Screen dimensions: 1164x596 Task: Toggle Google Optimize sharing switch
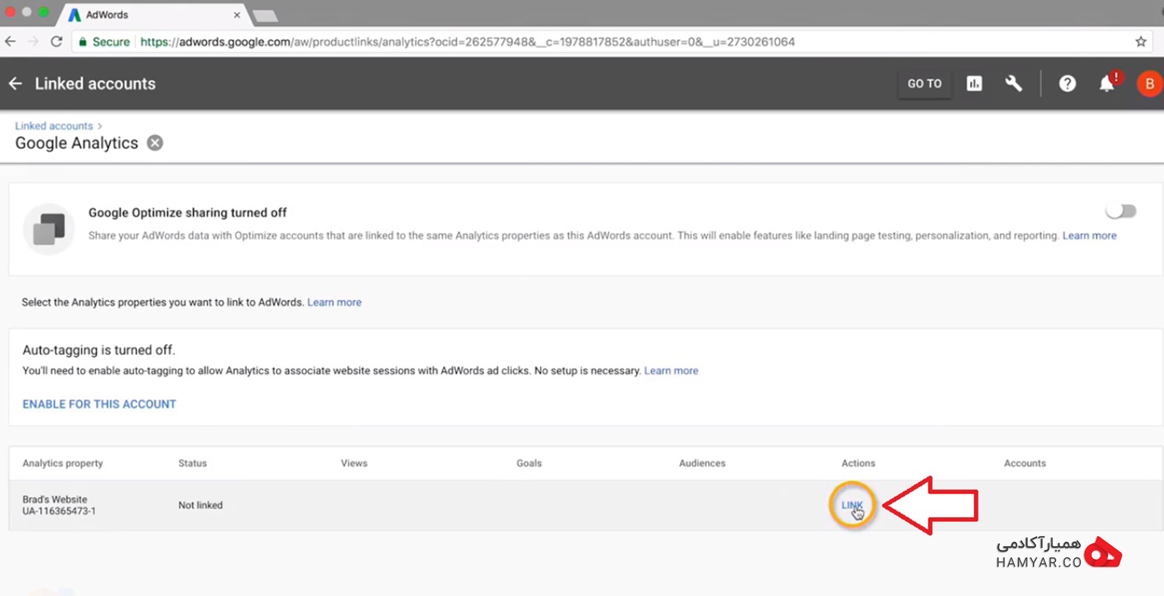(1121, 211)
